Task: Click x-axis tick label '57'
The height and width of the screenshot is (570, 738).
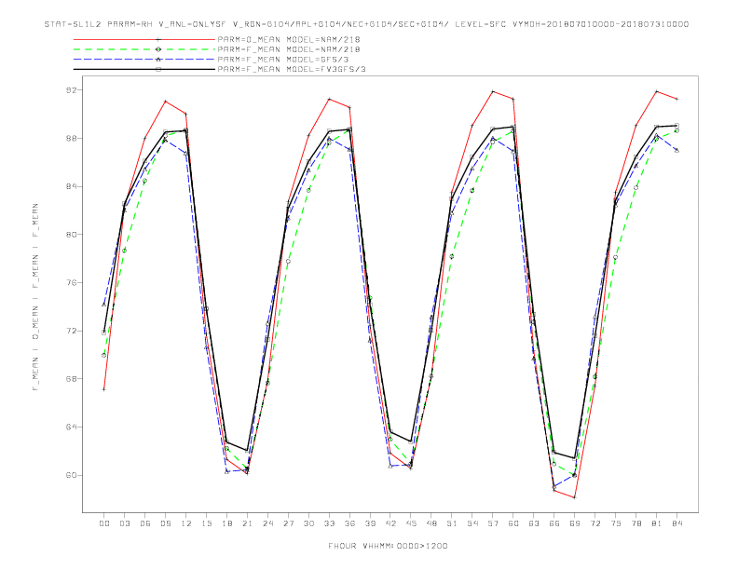Action: tap(493, 523)
